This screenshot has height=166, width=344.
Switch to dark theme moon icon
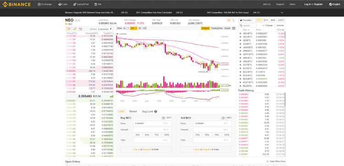233,20
